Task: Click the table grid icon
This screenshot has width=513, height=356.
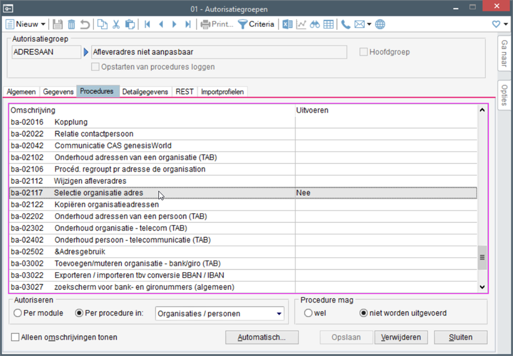Action: pyautogui.click(x=329, y=24)
